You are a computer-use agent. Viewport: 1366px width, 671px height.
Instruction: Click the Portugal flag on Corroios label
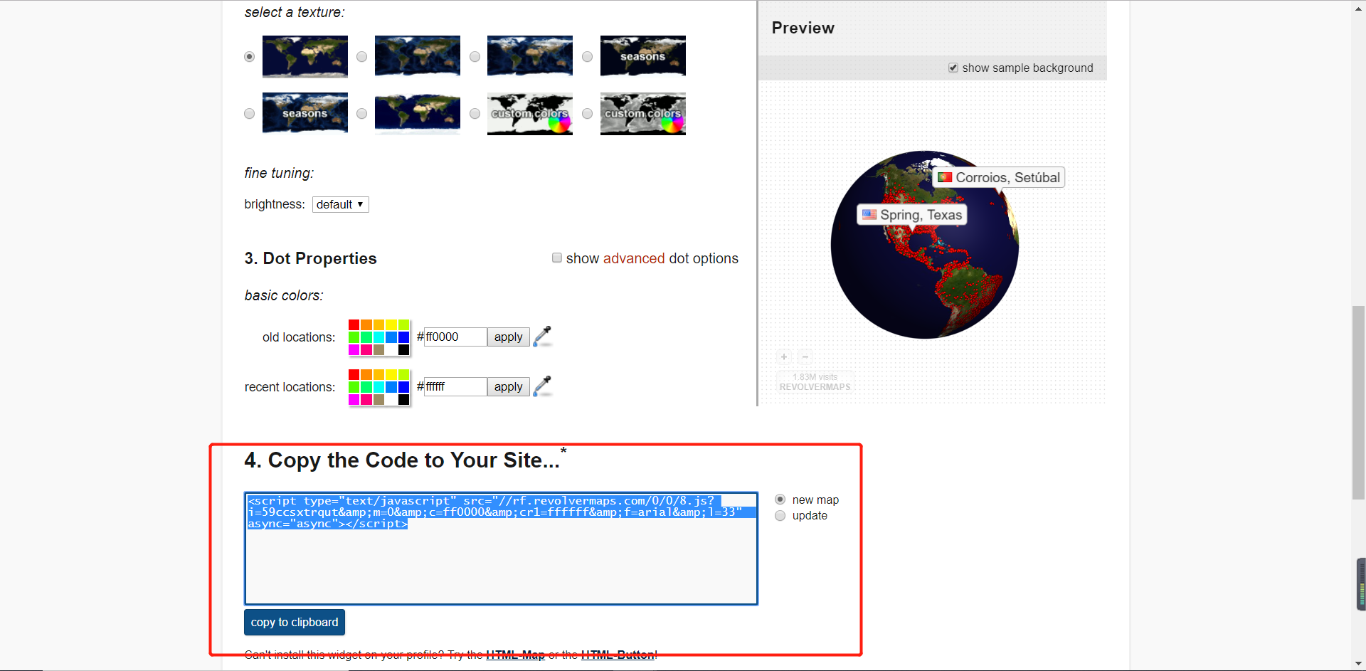(945, 177)
